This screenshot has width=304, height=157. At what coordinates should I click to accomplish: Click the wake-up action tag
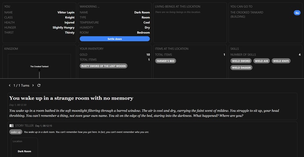point(16,132)
